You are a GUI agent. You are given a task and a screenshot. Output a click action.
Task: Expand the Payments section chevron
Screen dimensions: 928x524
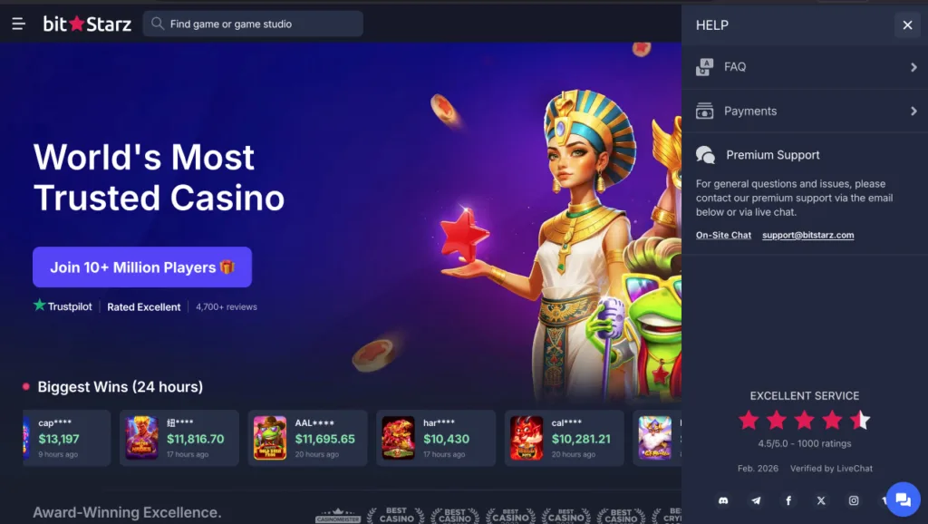click(x=913, y=111)
